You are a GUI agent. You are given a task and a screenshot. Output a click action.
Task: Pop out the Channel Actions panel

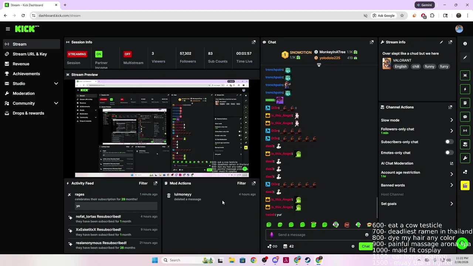pos(450,107)
